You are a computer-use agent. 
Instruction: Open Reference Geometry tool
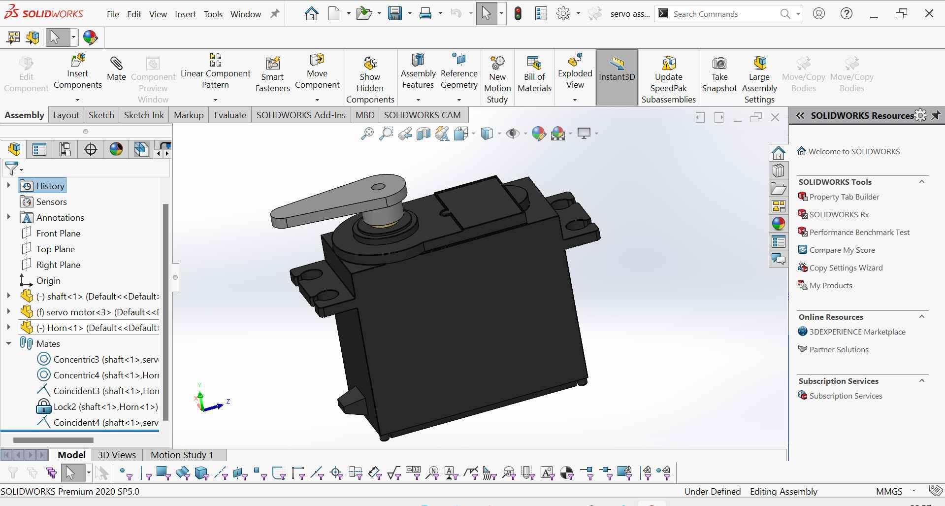[x=459, y=72]
